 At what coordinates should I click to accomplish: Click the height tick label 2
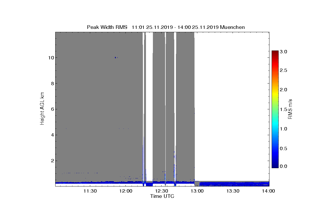click(x=52, y=161)
